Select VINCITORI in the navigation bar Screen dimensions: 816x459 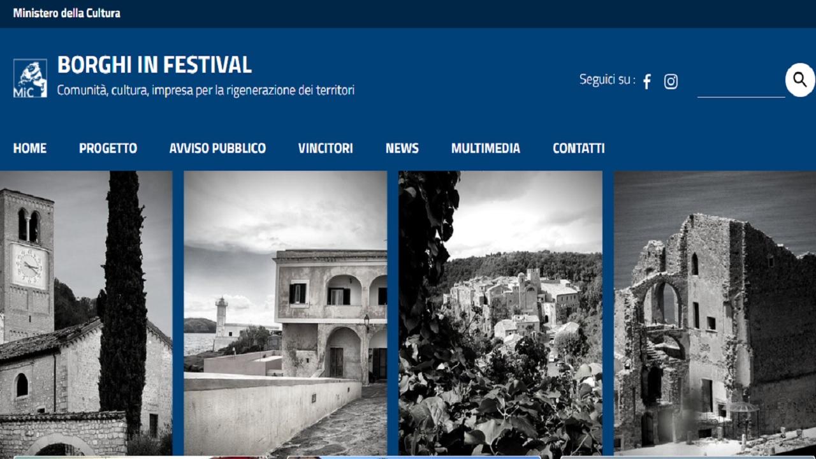pos(326,149)
